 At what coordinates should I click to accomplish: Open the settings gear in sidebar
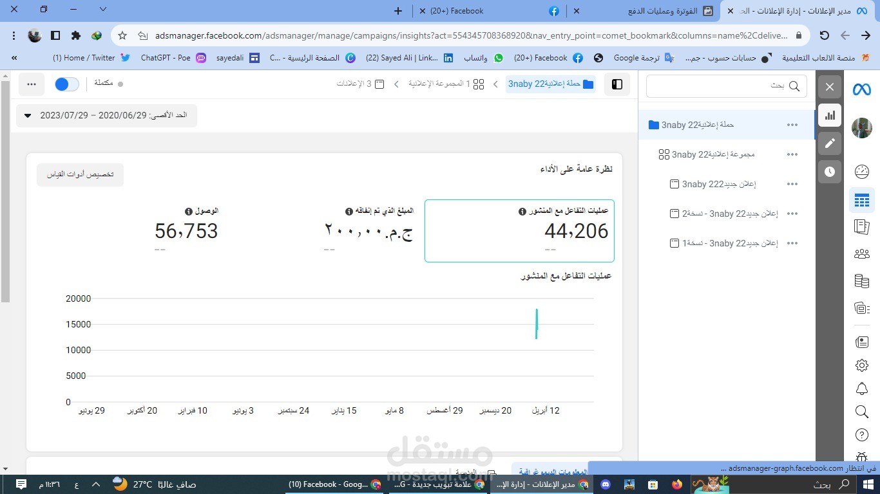(862, 365)
